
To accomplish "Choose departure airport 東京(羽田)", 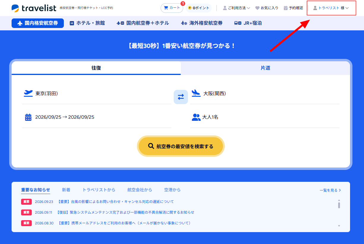I will 97,93.
